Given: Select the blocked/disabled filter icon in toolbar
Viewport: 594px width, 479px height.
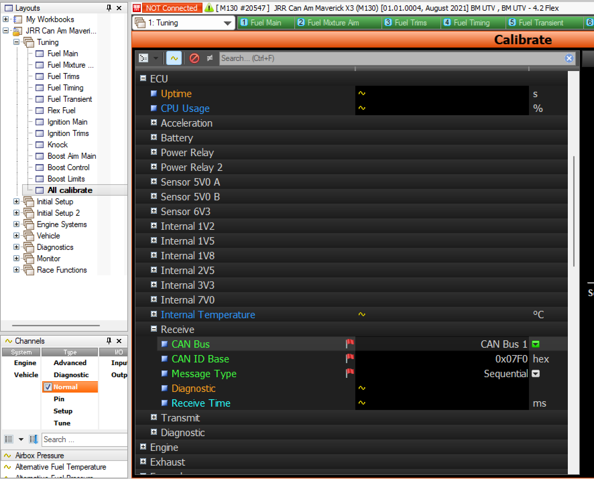Looking at the screenshot, I should click(x=194, y=58).
